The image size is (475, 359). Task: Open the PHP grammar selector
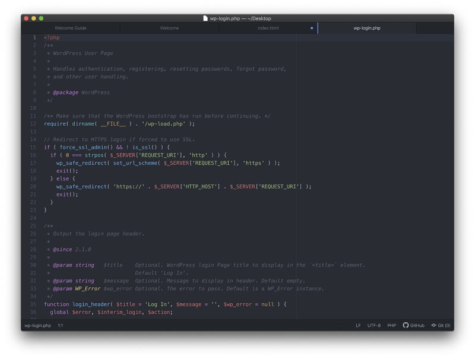point(391,325)
